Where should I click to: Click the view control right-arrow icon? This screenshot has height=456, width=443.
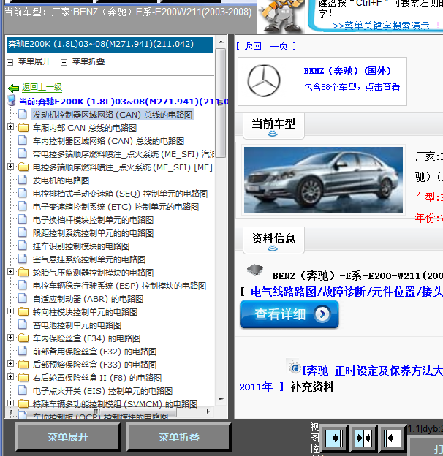(x=334, y=438)
